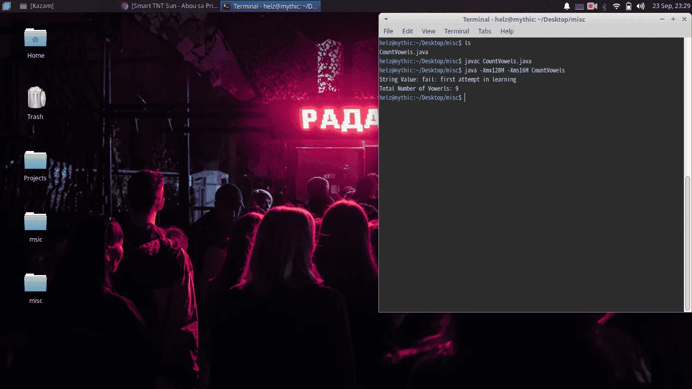Click the last empty terminal prompt line
Screen dimensions: 692x389
pos(422,98)
